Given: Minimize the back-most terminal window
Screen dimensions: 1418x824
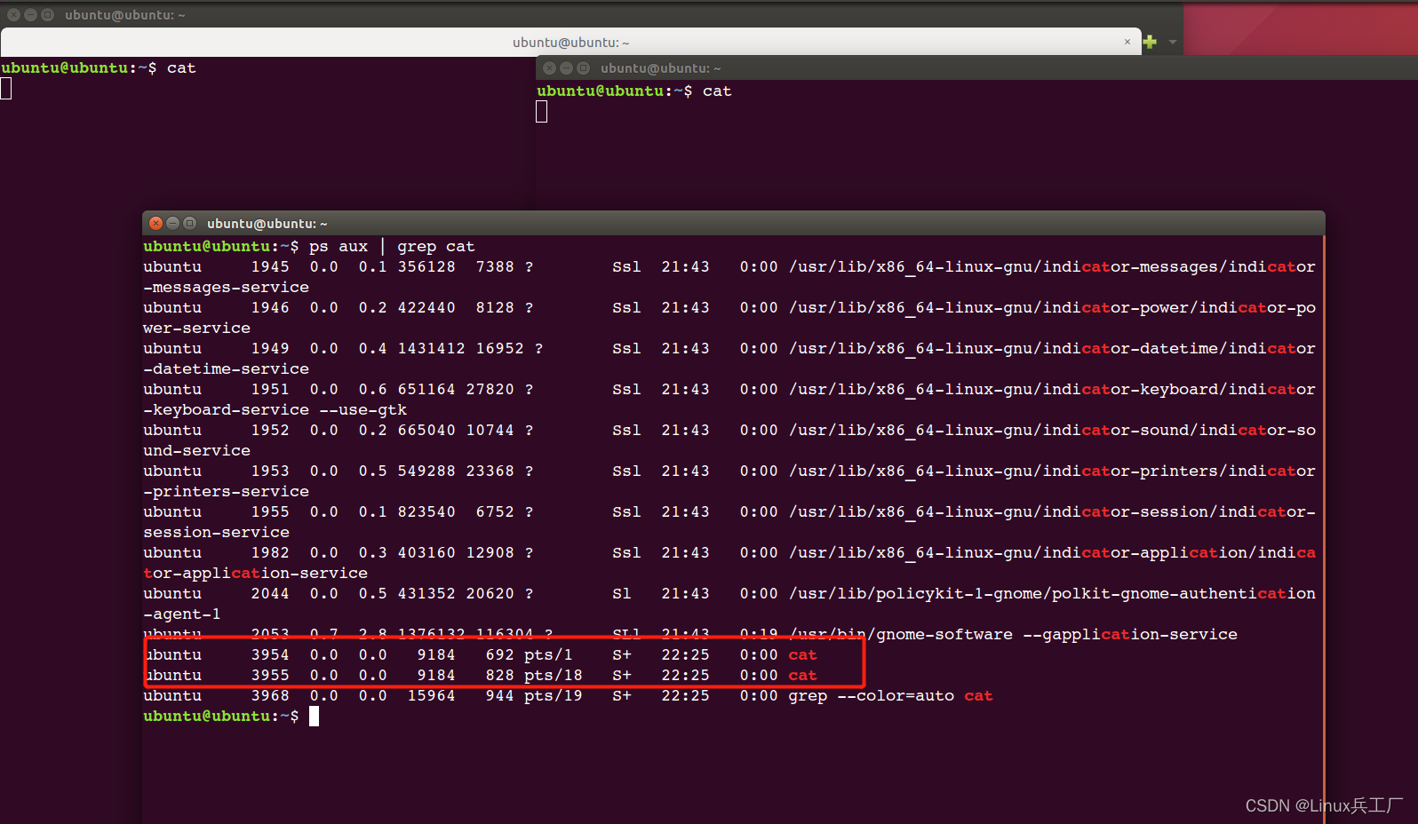Looking at the screenshot, I should click(x=30, y=15).
